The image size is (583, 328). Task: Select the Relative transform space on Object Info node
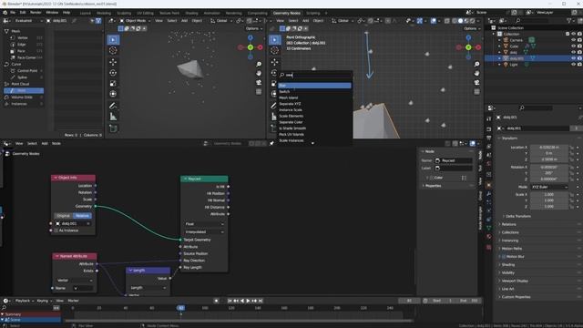(83, 216)
